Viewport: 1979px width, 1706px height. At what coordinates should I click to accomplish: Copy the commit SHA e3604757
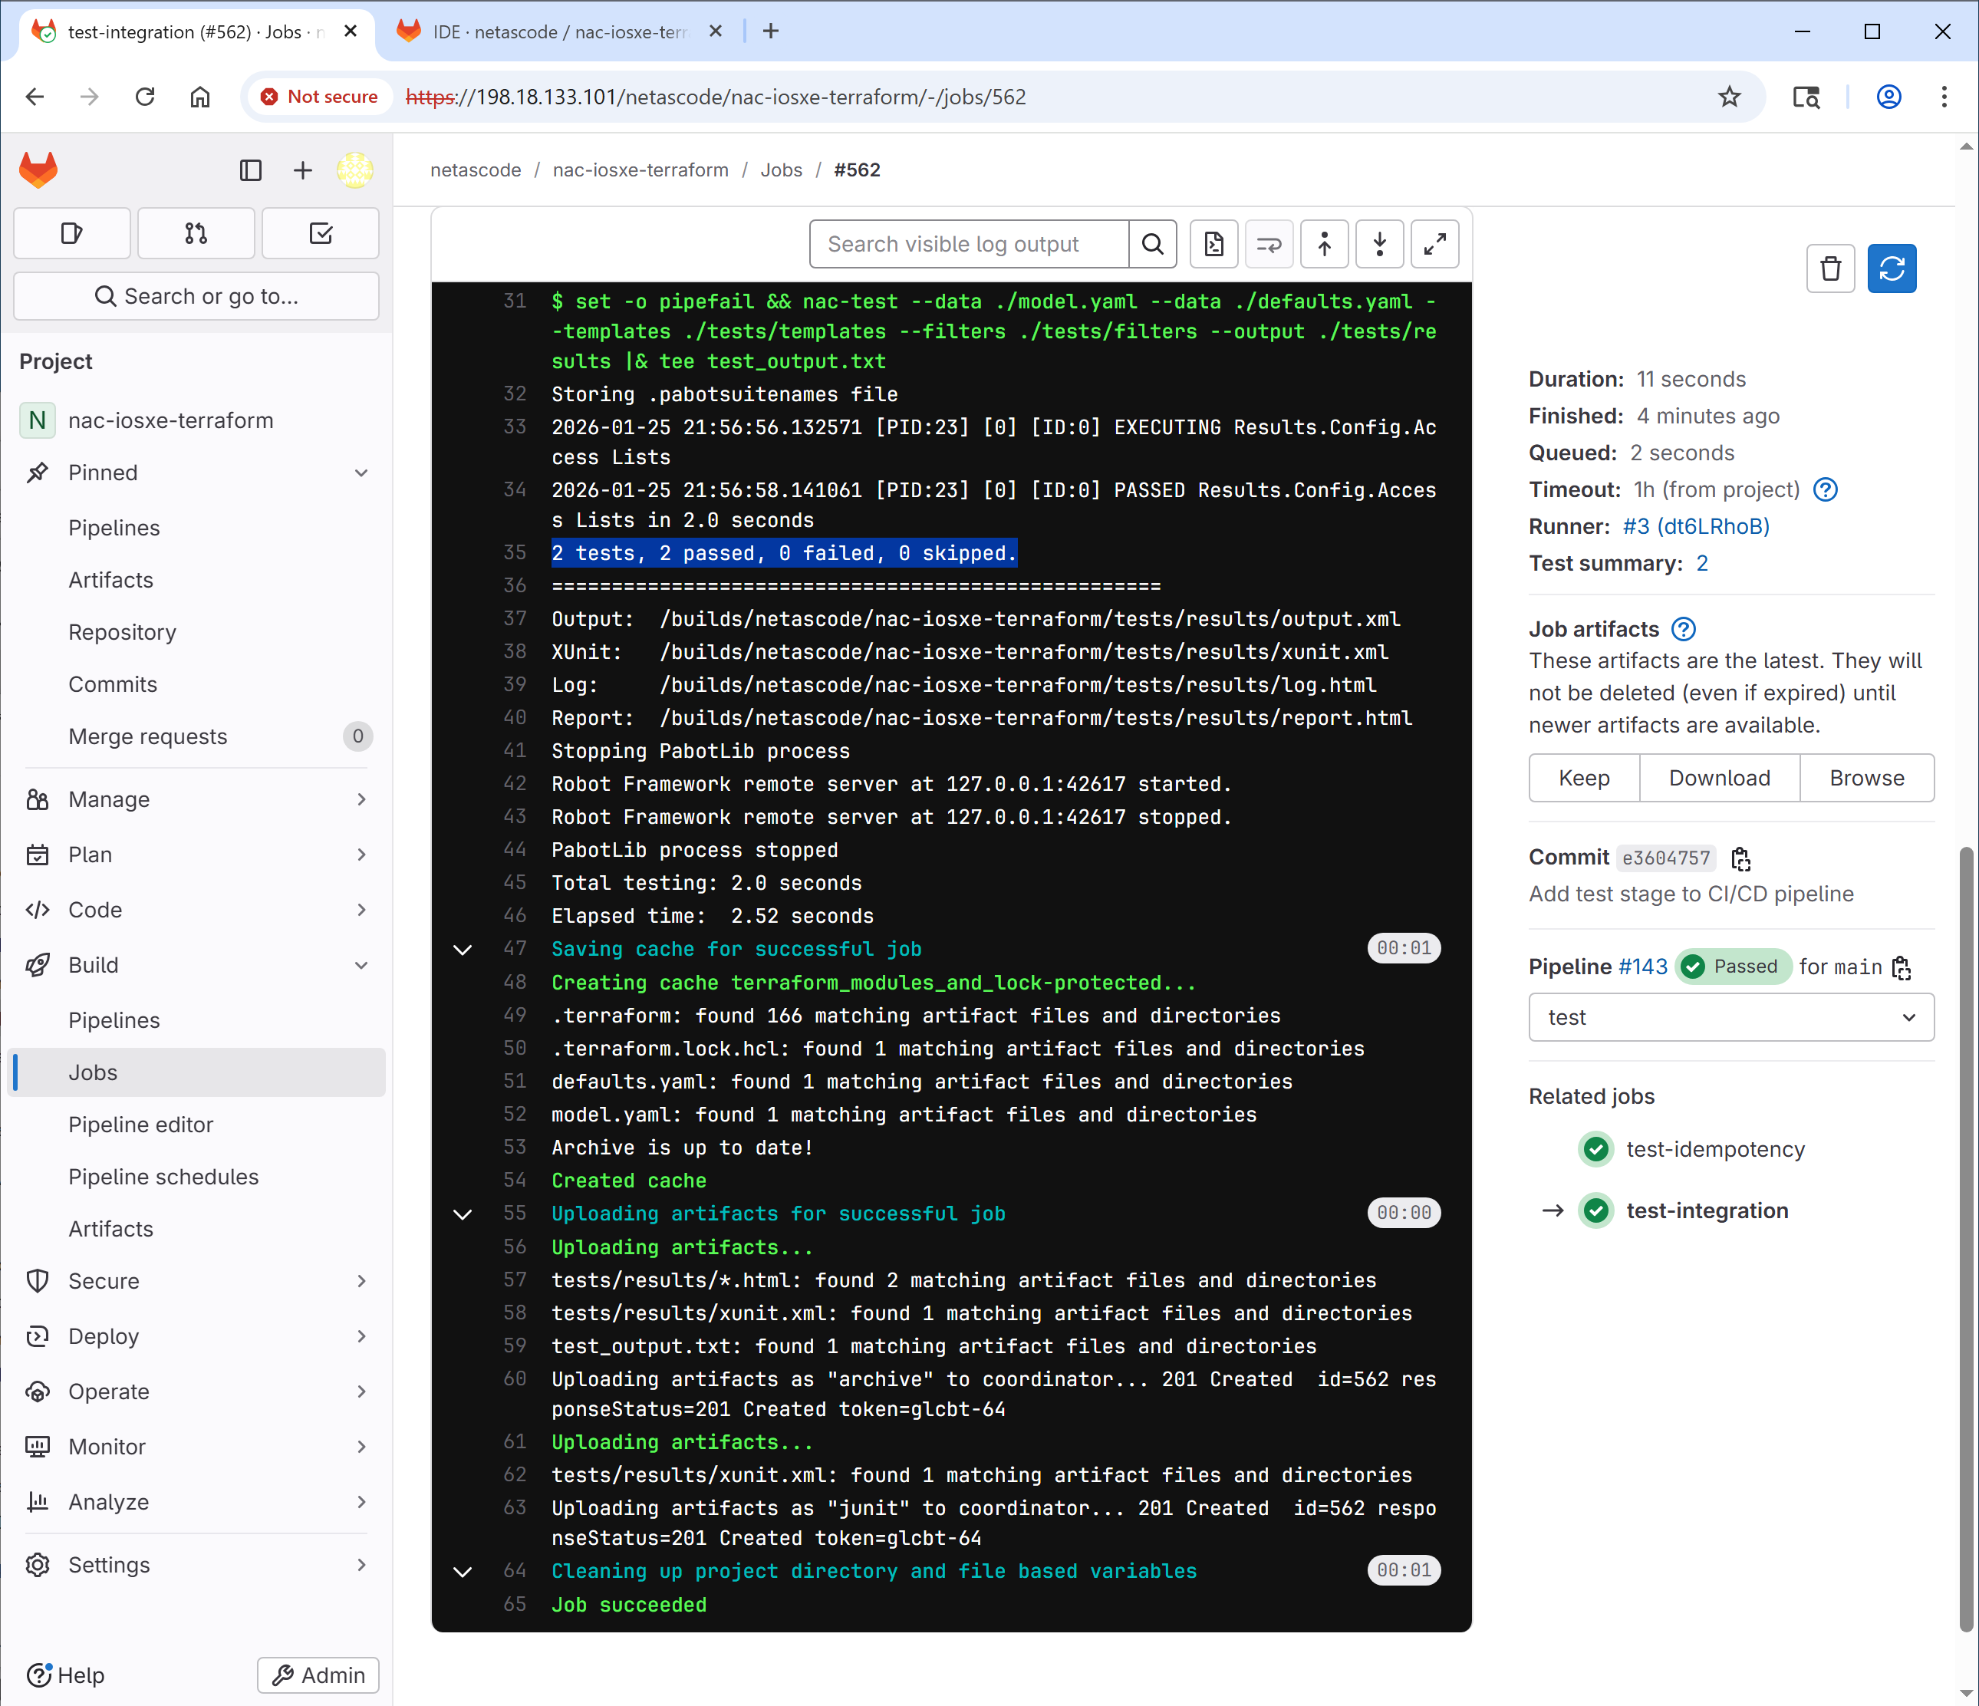(1740, 858)
